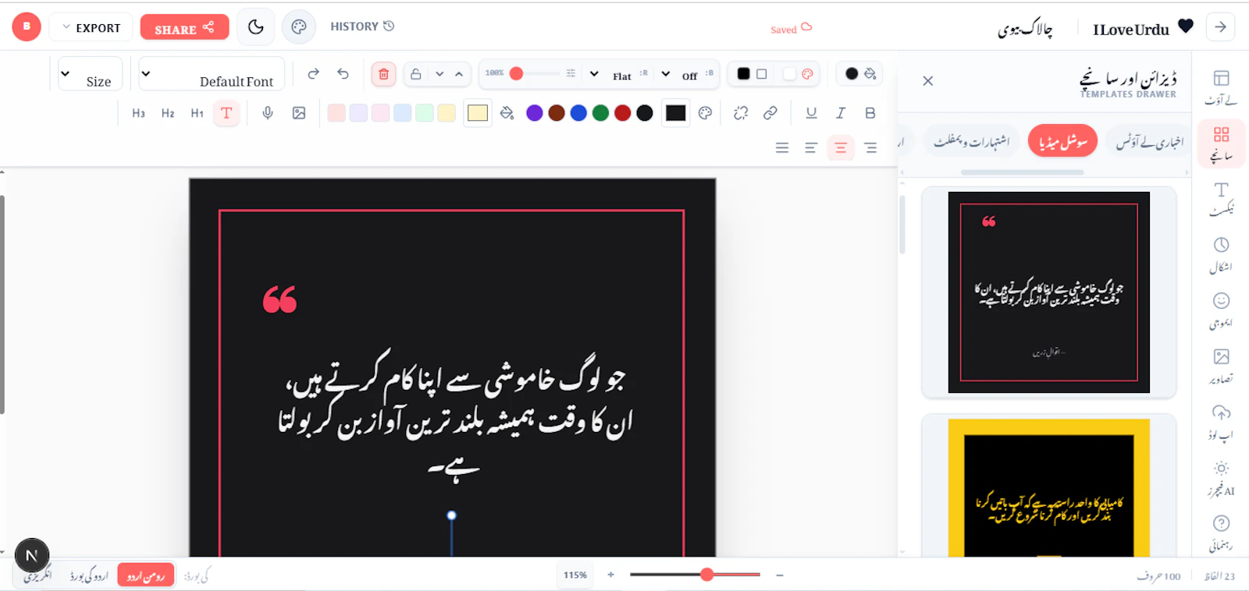
Task: Open the settings sliders icon beside opacity
Action: (571, 73)
